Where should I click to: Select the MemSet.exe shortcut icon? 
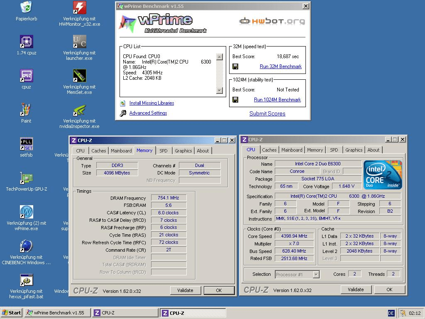click(79, 76)
